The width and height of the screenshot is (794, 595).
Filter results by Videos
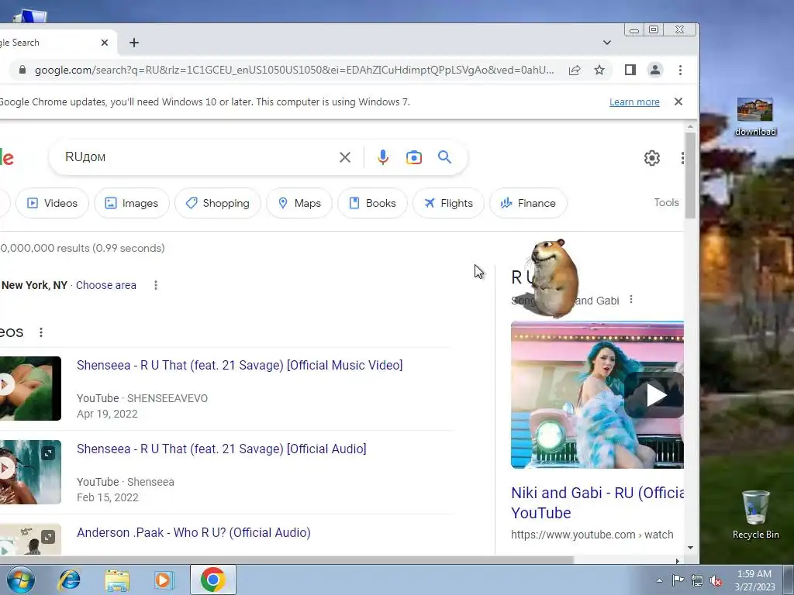pyautogui.click(x=52, y=204)
